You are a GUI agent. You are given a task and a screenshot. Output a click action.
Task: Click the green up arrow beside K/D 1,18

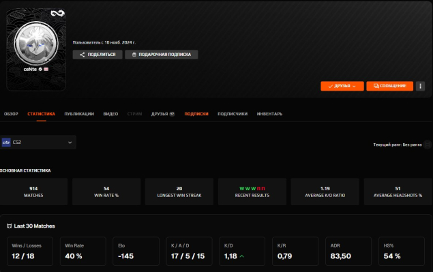click(x=242, y=256)
